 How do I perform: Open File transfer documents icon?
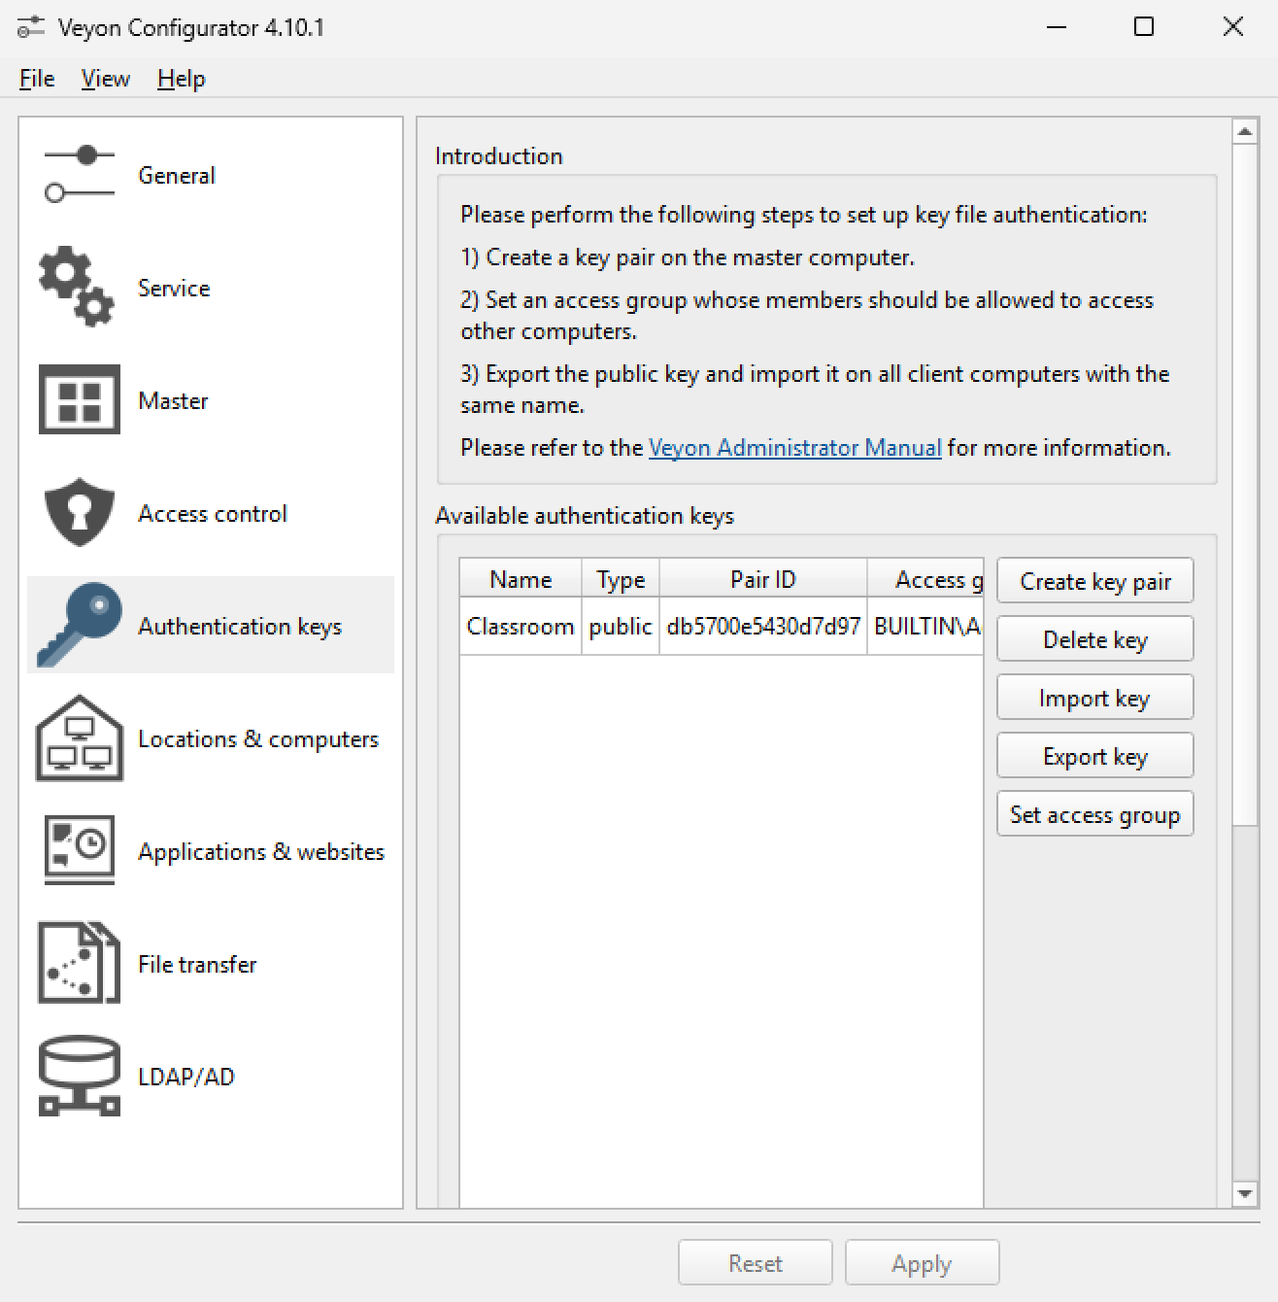(80, 964)
